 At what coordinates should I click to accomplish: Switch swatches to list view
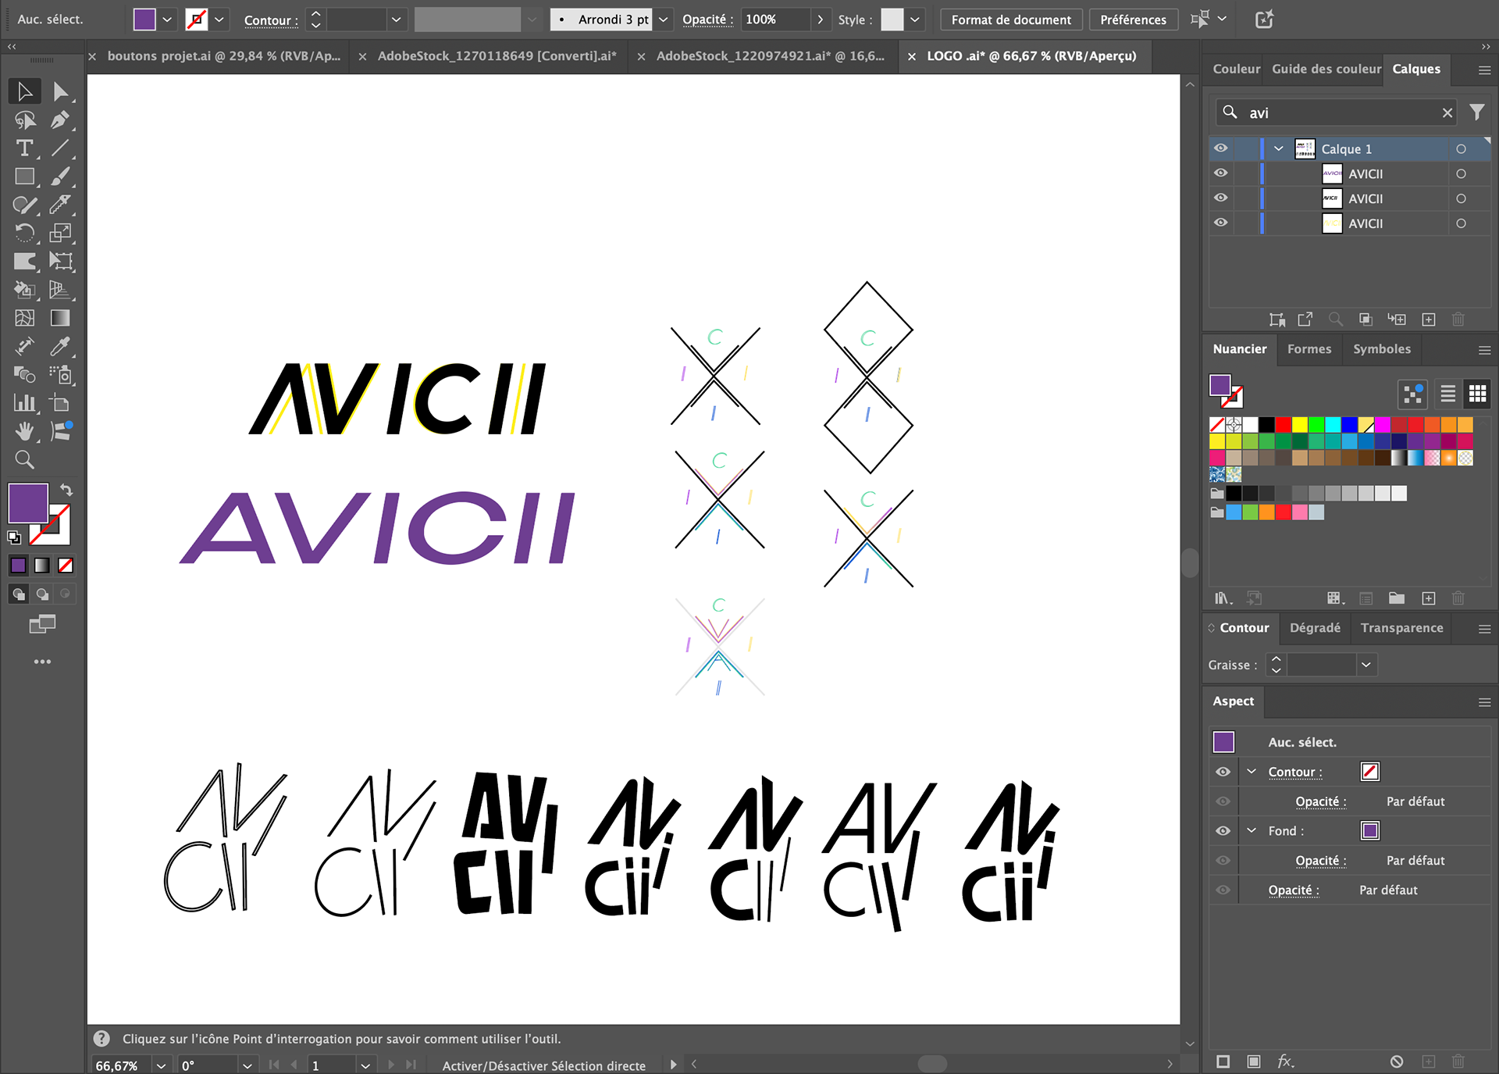(1447, 394)
